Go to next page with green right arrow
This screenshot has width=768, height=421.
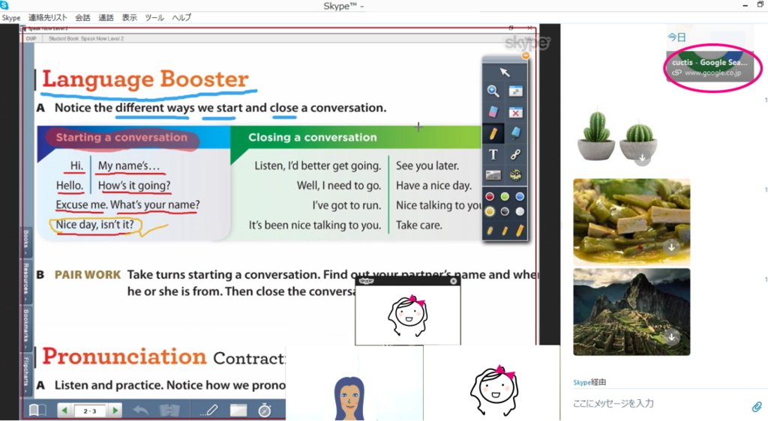coord(115,411)
